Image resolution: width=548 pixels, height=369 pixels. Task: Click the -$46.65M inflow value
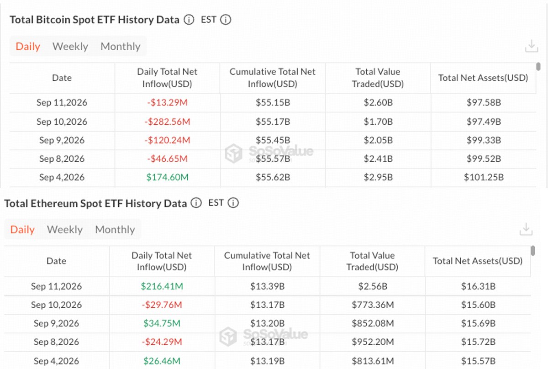tap(167, 159)
